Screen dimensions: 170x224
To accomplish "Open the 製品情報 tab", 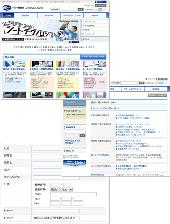I will click(26, 16).
